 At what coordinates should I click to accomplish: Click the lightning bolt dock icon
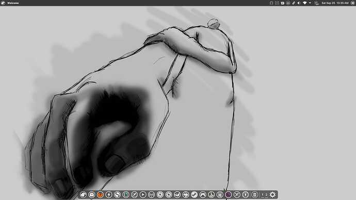(x=109, y=194)
